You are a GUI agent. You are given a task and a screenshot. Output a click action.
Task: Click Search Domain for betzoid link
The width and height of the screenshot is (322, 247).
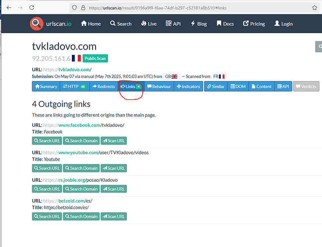pyautogui.click(x=81, y=216)
